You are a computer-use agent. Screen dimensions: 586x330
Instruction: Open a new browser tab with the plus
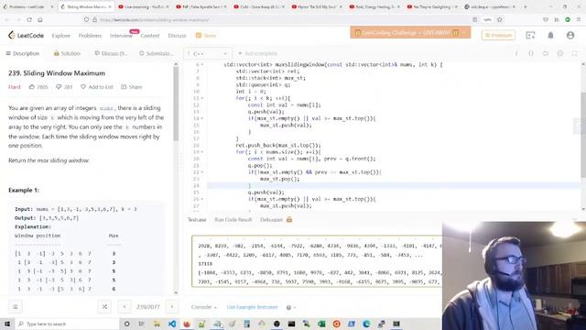(x=525, y=6)
